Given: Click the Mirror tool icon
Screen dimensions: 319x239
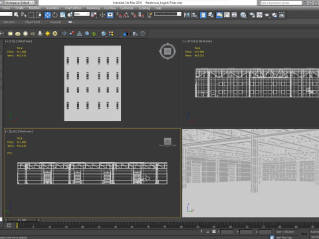Looking at the screenshot, I should point(187,15).
